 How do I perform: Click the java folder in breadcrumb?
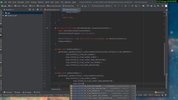coord(25,6)
